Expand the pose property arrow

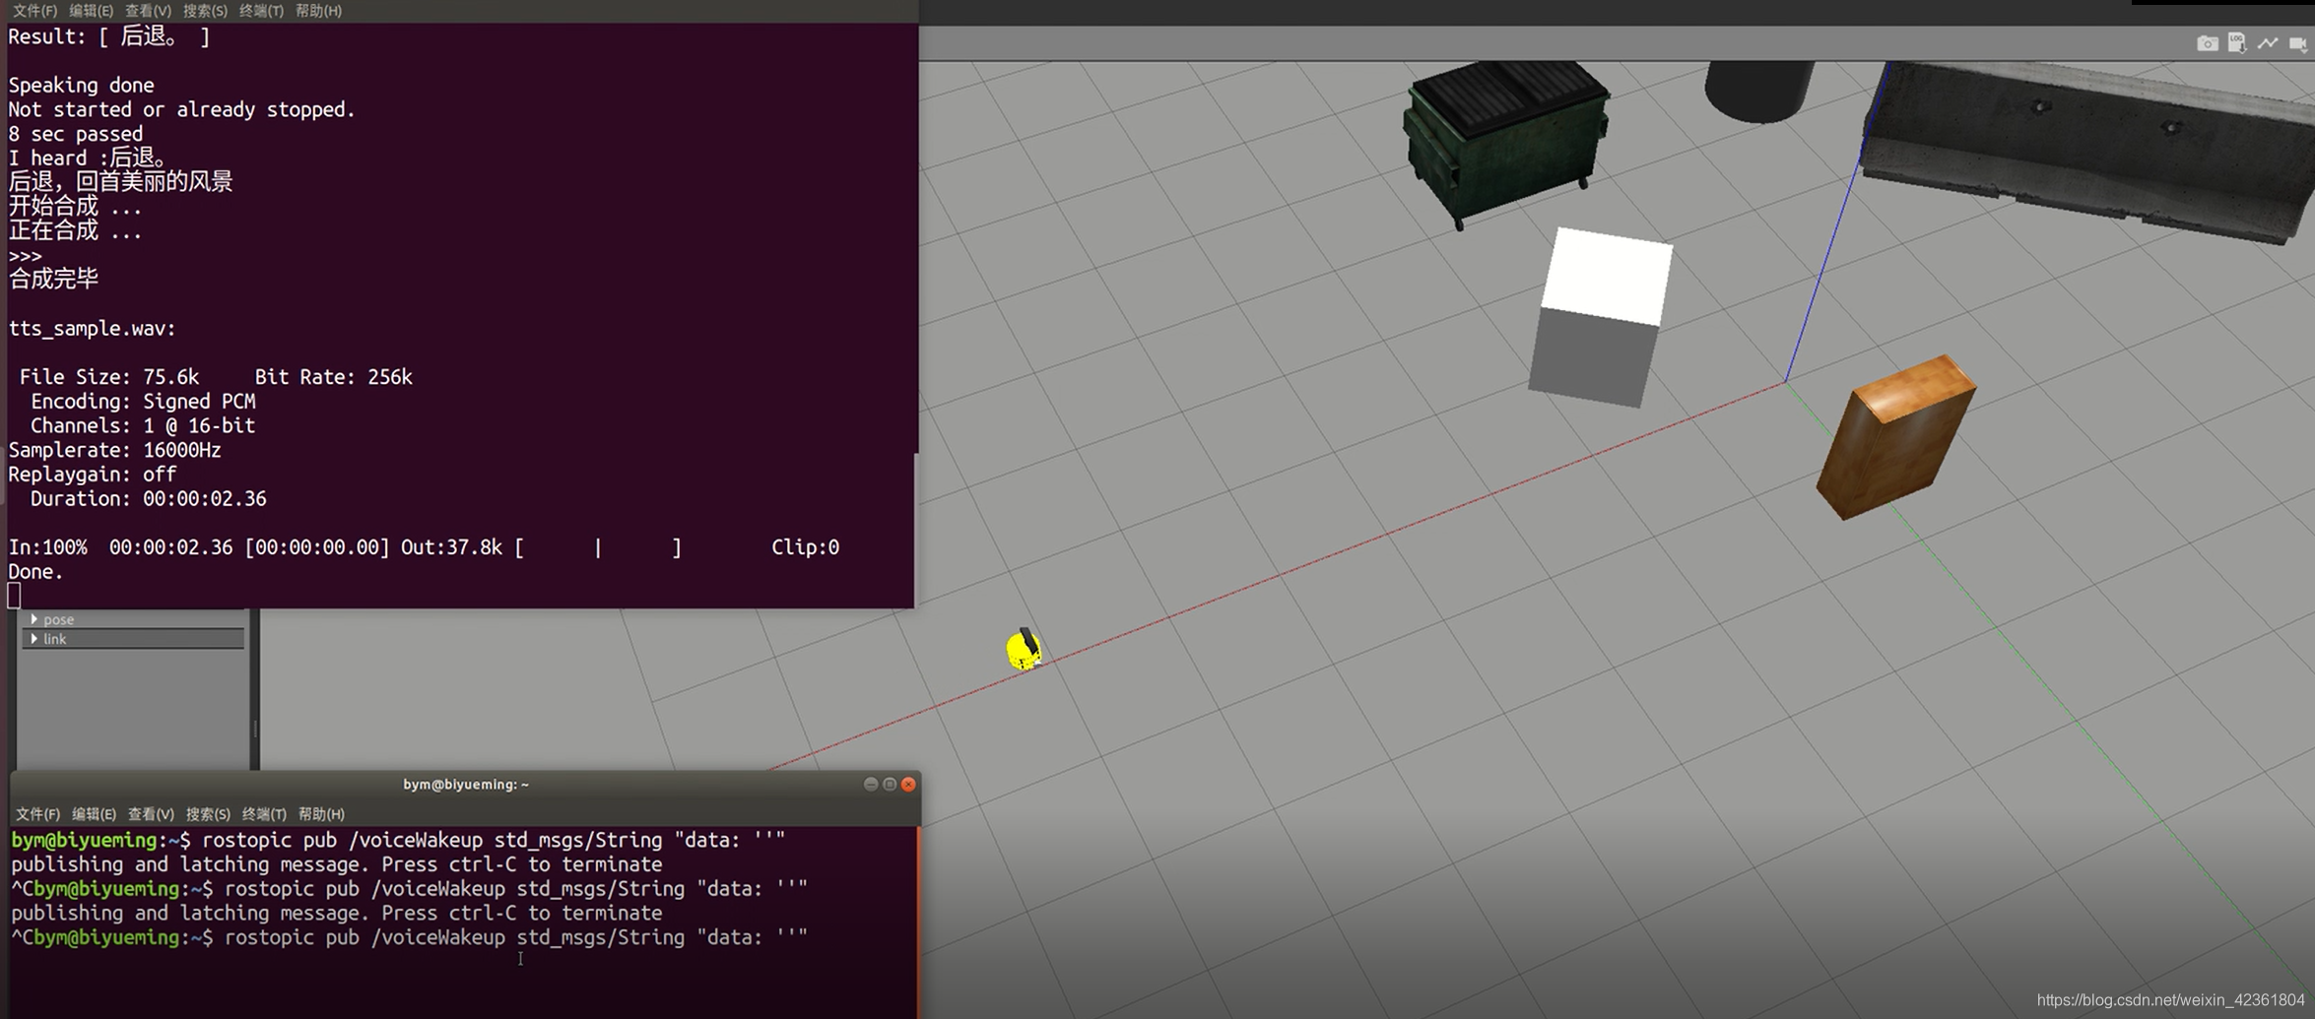click(34, 619)
